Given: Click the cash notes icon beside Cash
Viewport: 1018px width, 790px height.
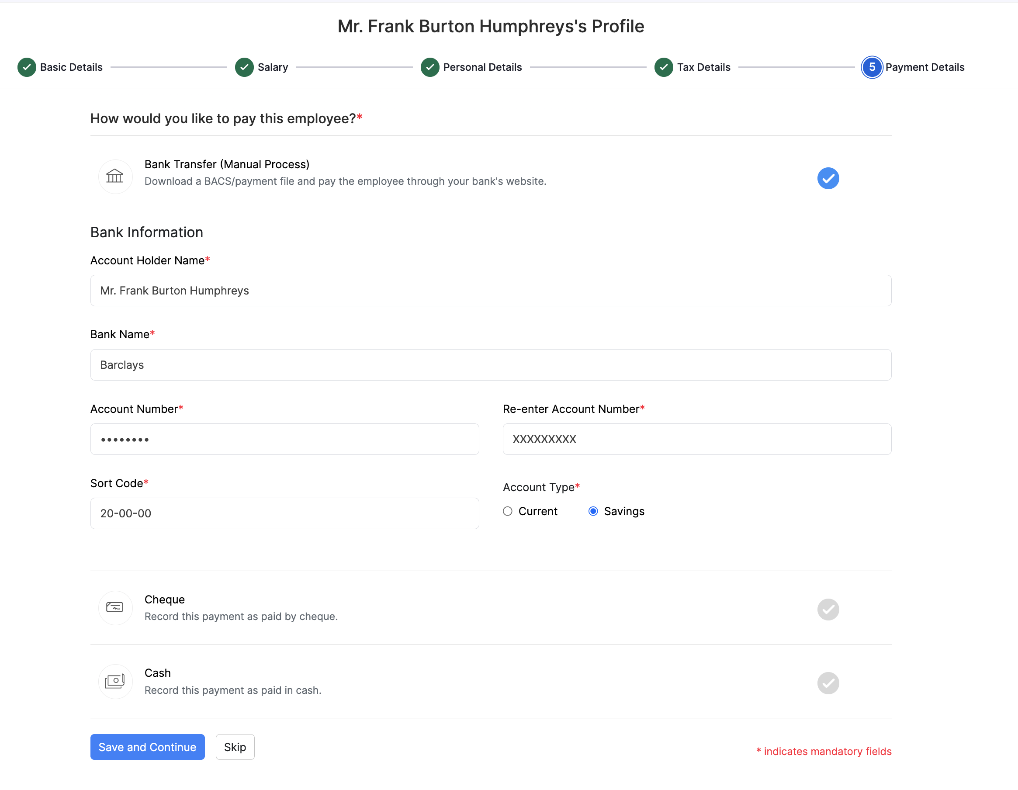Looking at the screenshot, I should [114, 681].
